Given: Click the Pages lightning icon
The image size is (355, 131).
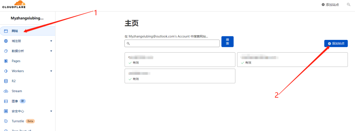Looking at the screenshot, I should (6, 61).
